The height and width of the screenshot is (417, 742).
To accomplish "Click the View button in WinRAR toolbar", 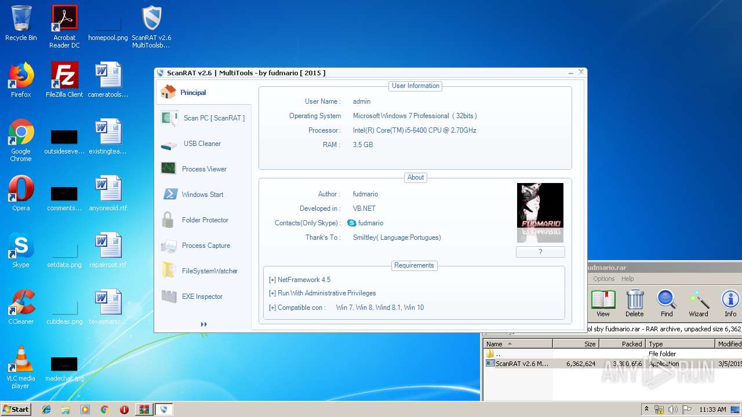I will [603, 303].
